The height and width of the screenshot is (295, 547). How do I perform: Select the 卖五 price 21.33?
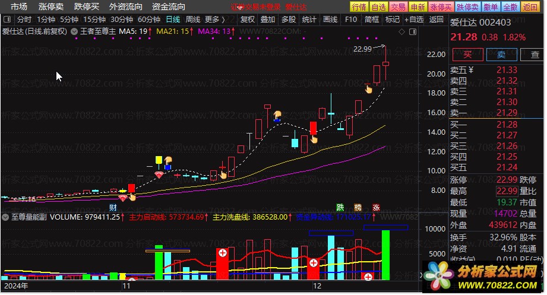pyautogui.click(x=507, y=70)
